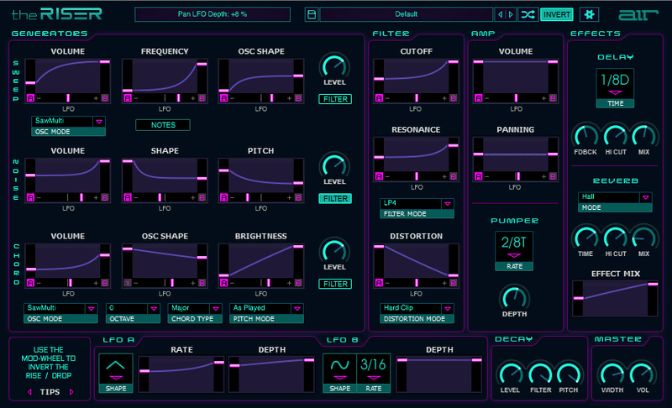Show the next tip arrow
This screenshot has height=408, width=672.
tap(71, 391)
